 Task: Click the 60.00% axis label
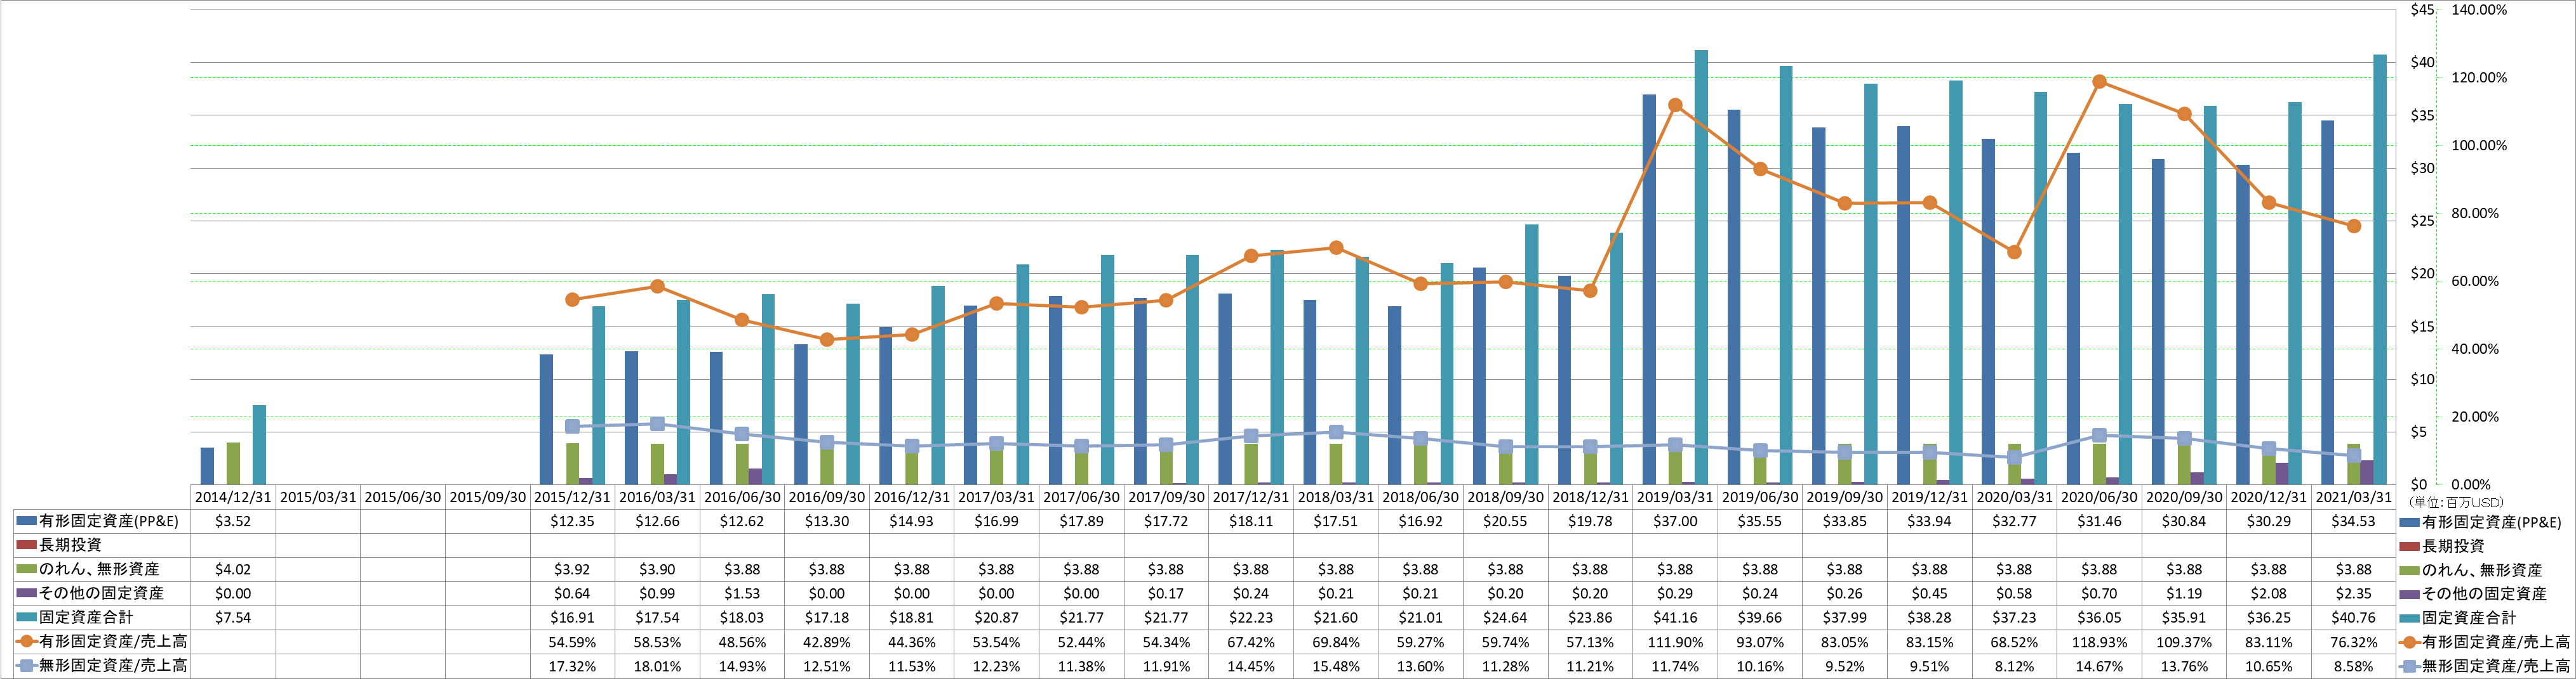(2475, 281)
